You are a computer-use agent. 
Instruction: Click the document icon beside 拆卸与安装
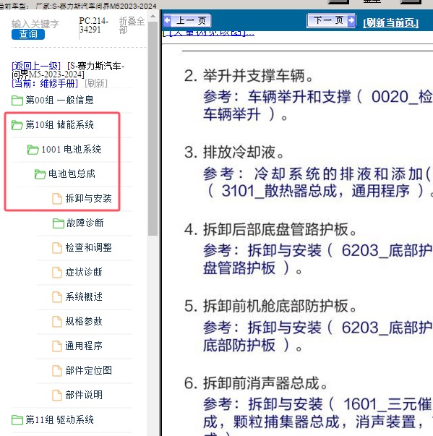(x=57, y=199)
